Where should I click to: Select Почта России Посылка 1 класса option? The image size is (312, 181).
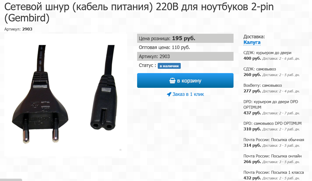[274, 175]
